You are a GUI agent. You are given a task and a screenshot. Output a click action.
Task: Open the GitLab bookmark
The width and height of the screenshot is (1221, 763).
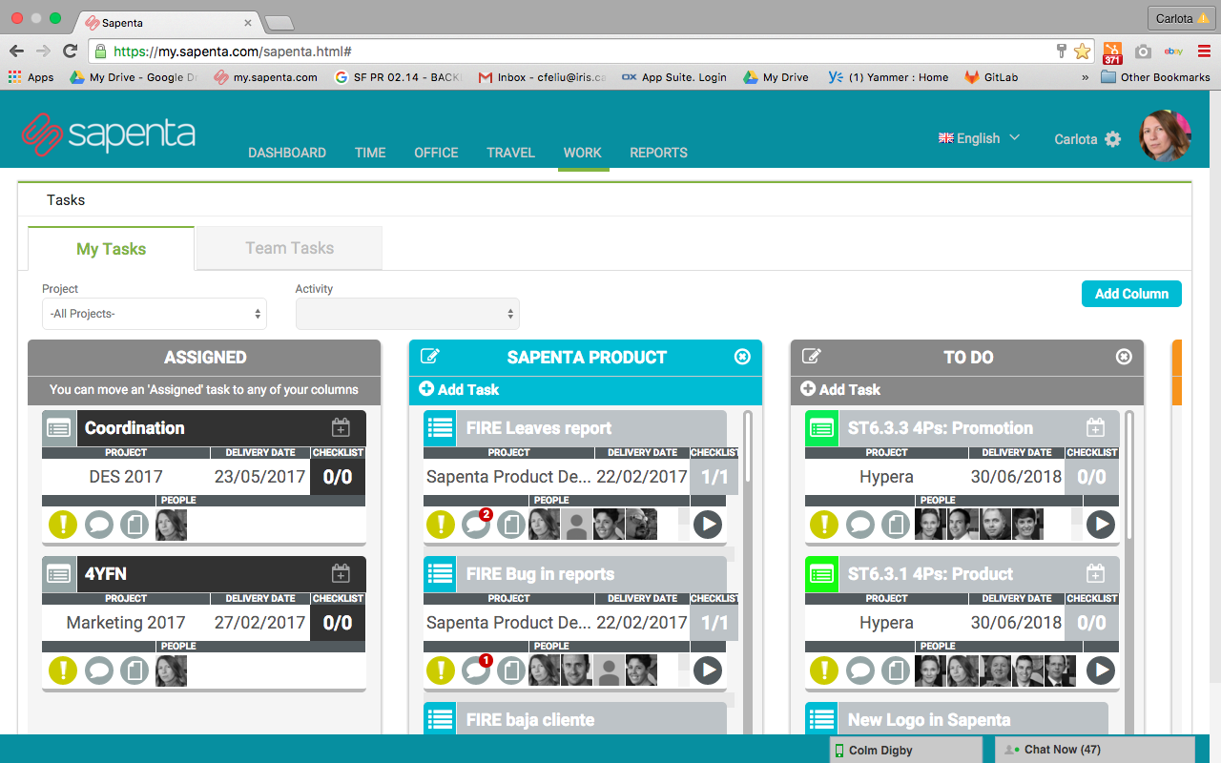(x=990, y=77)
